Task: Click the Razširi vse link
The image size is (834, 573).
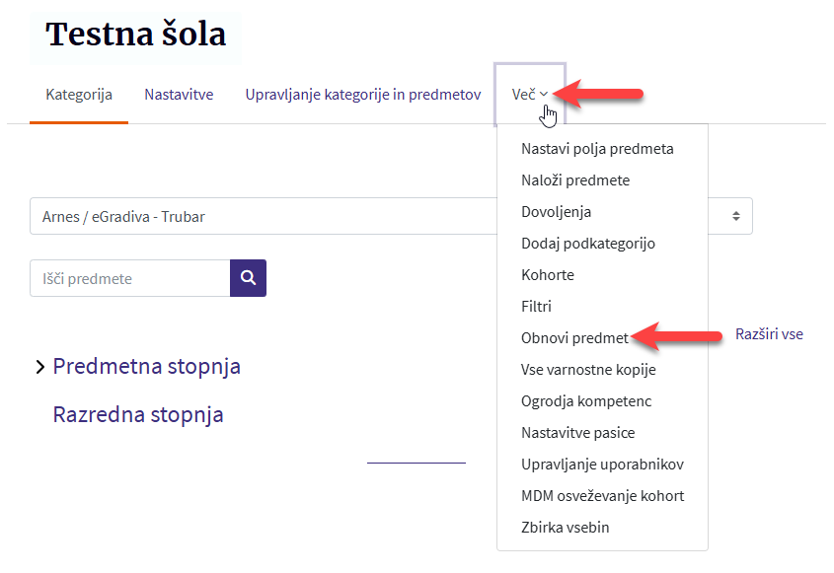Action: [x=769, y=334]
